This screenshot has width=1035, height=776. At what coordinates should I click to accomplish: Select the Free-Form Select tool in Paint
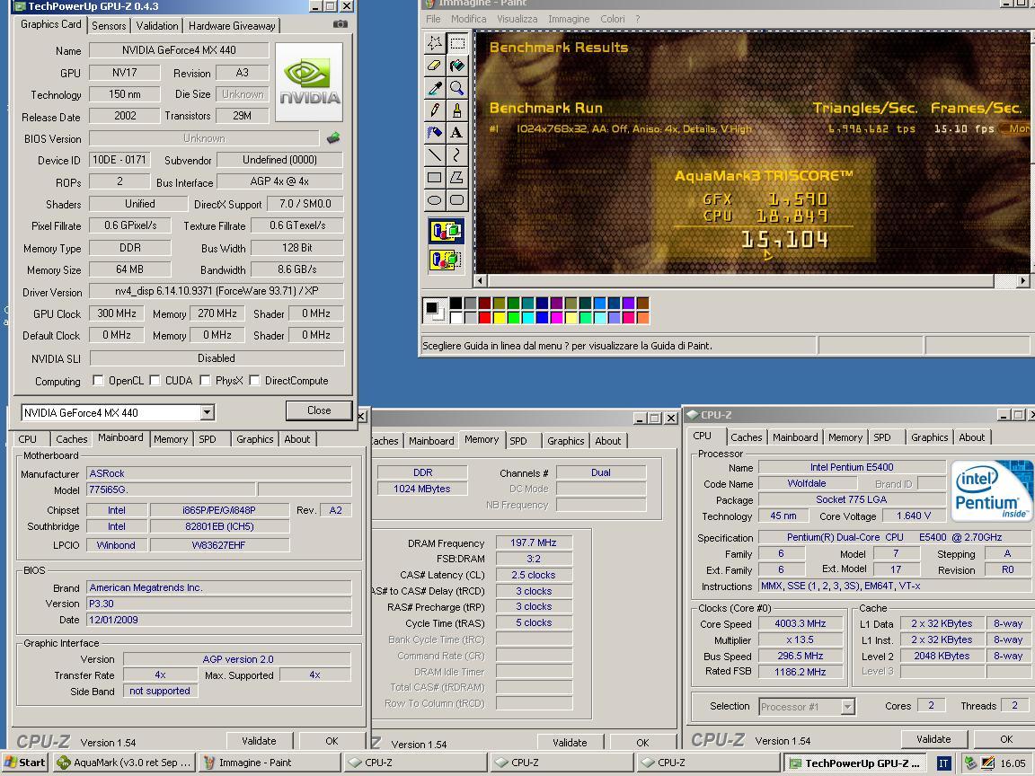(434, 43)
